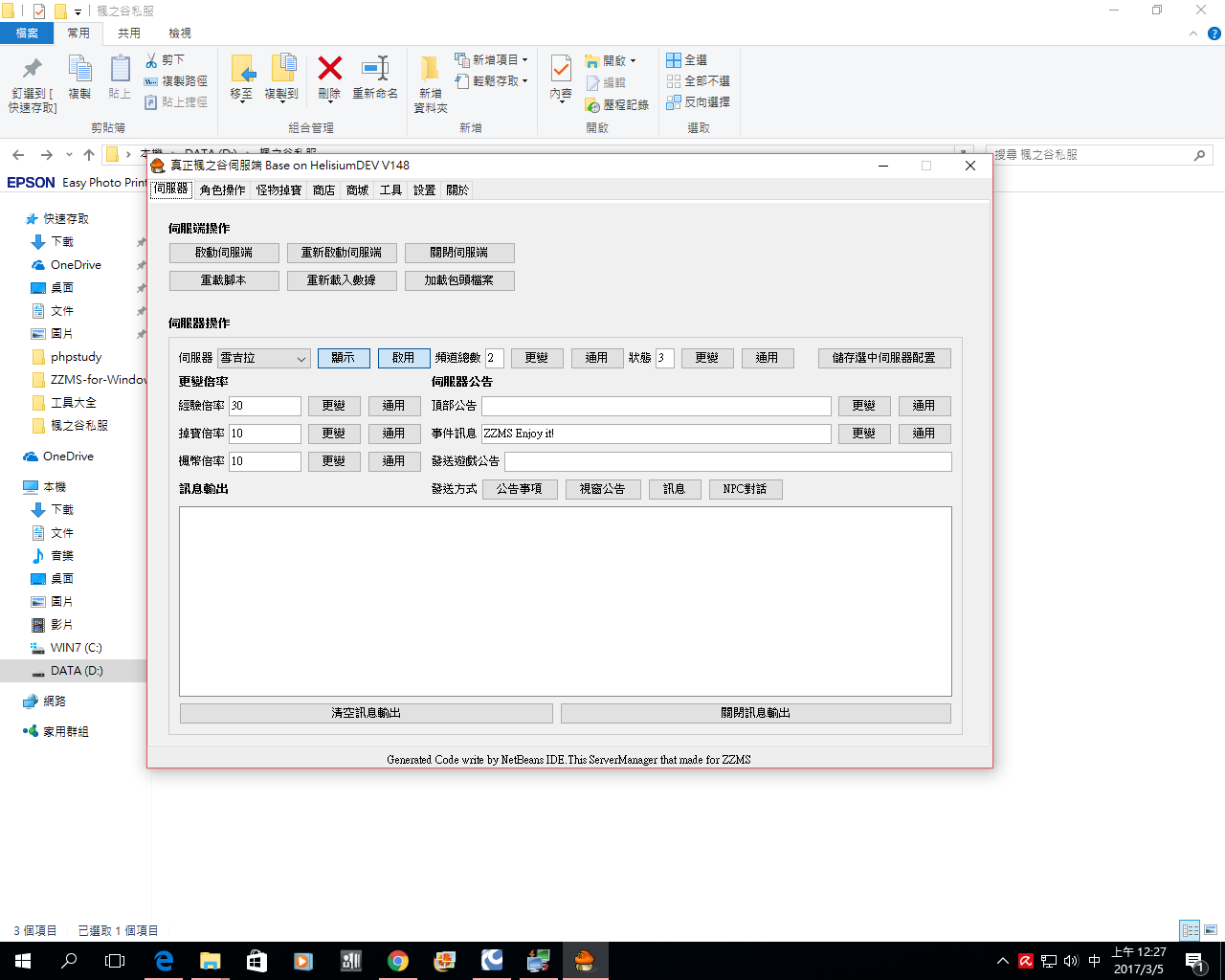Click the NPC對話 send button
1225x980 pixels.
coord(746,489)
